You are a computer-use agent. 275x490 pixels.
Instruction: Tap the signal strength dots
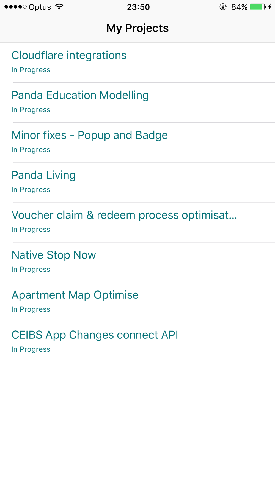coord(15,7)
